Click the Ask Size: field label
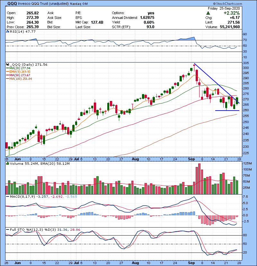 pyautogui.click(x=55, y=18)
